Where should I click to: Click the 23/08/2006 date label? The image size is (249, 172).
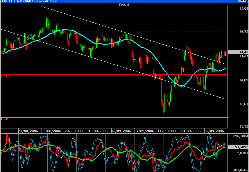pos(28,131)
